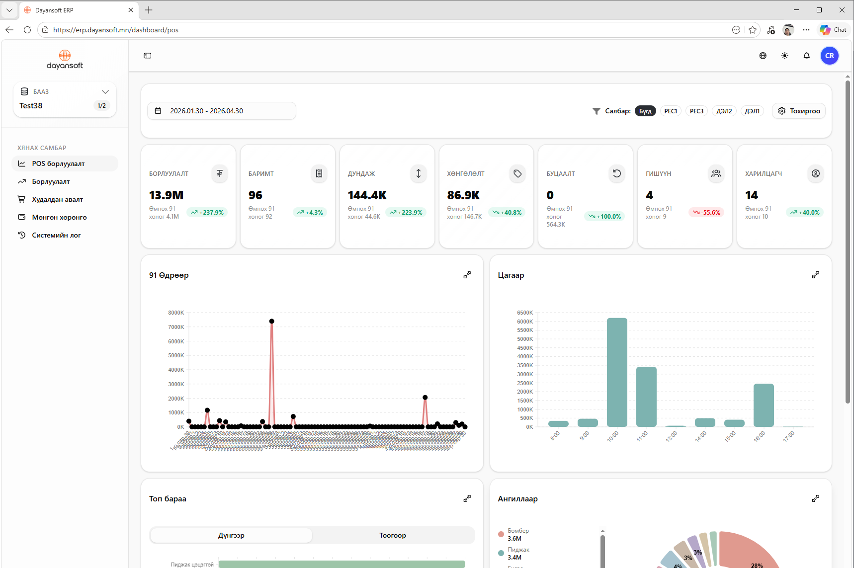
Task: Click the БУЦААЛТ return arrow icon
Action: (617, 173)
